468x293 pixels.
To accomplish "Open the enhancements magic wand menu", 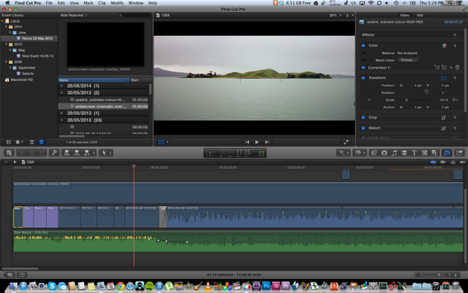I will [x=342, y=153].
